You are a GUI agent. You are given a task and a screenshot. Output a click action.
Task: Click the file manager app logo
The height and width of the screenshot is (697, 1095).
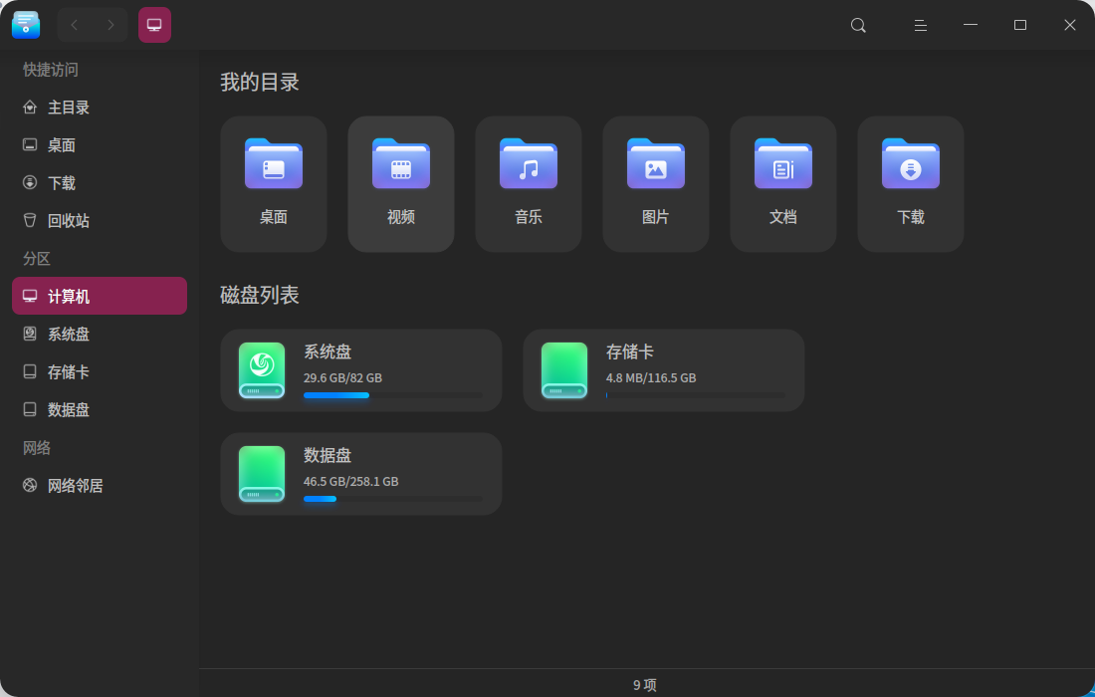click(26, 25)
